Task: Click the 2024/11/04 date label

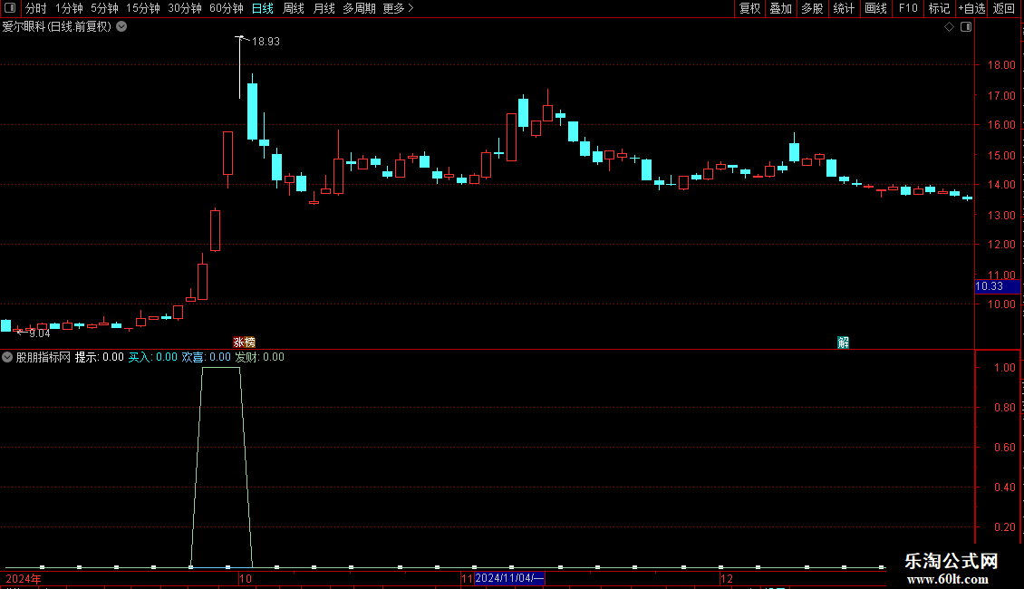Action: pyautogui.click(x=509, y=578)
